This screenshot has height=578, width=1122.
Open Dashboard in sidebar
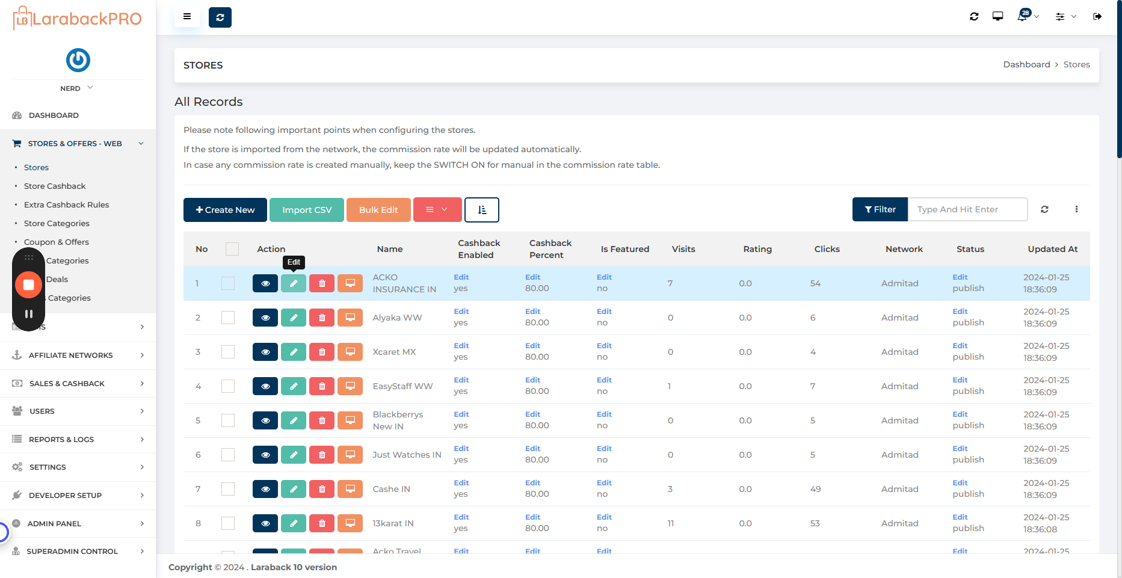[x=54, y=115]
